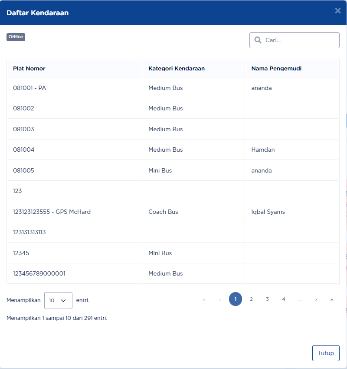Click Medium Bus in 081003 row
Screen dimensions: 347x369
[166, 129]
